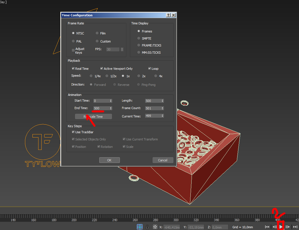The width and height of the screenshot is (299, 230).
Task: Click the Grid = 10,0mm status text
Action: point(242,227)
